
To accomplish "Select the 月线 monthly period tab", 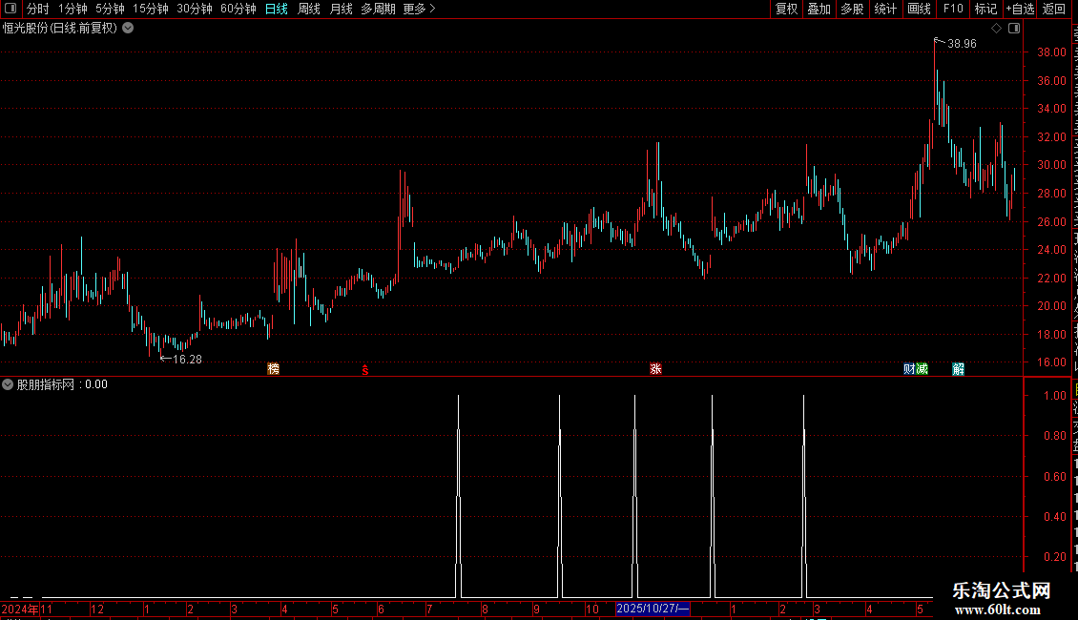I will (x=341, y=9).
